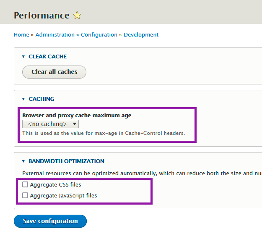Image resolution: width=262 pixels, height=234 pixels.
Task: Click the CLEAR CACHE section heading
Action: (x=48, y=57)
